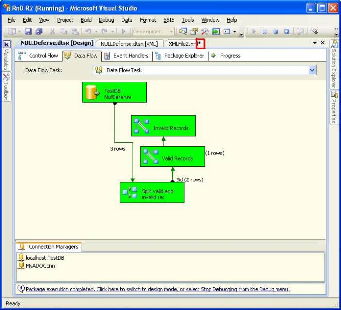
Task: Select the Valid Records component
Action: pos(173,157)
